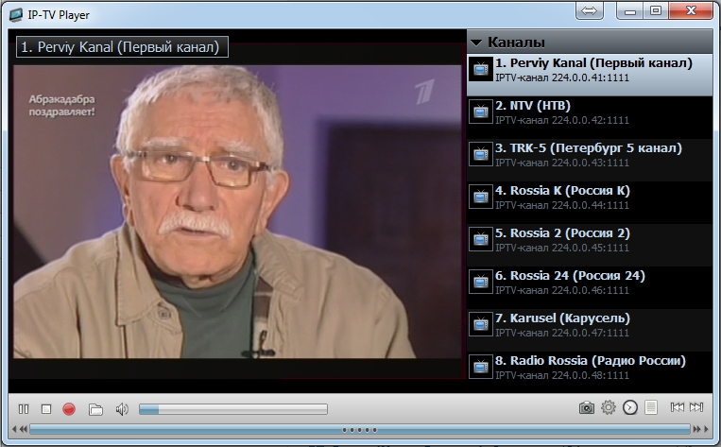
Task: Click the right double-arrow on the seek bar
Action: [698, 430]
